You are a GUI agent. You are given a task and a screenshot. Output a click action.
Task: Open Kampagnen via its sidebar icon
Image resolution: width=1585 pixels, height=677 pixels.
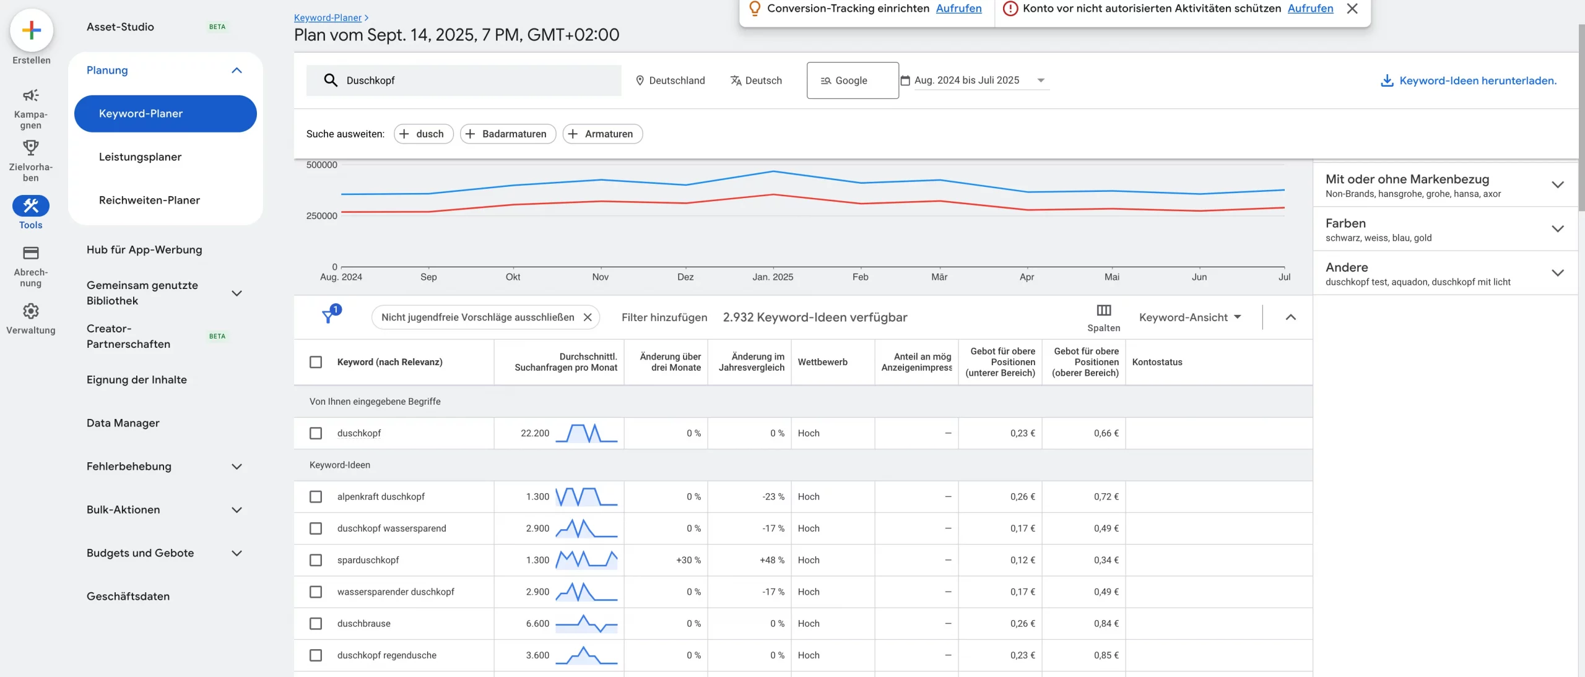[30, 97]
